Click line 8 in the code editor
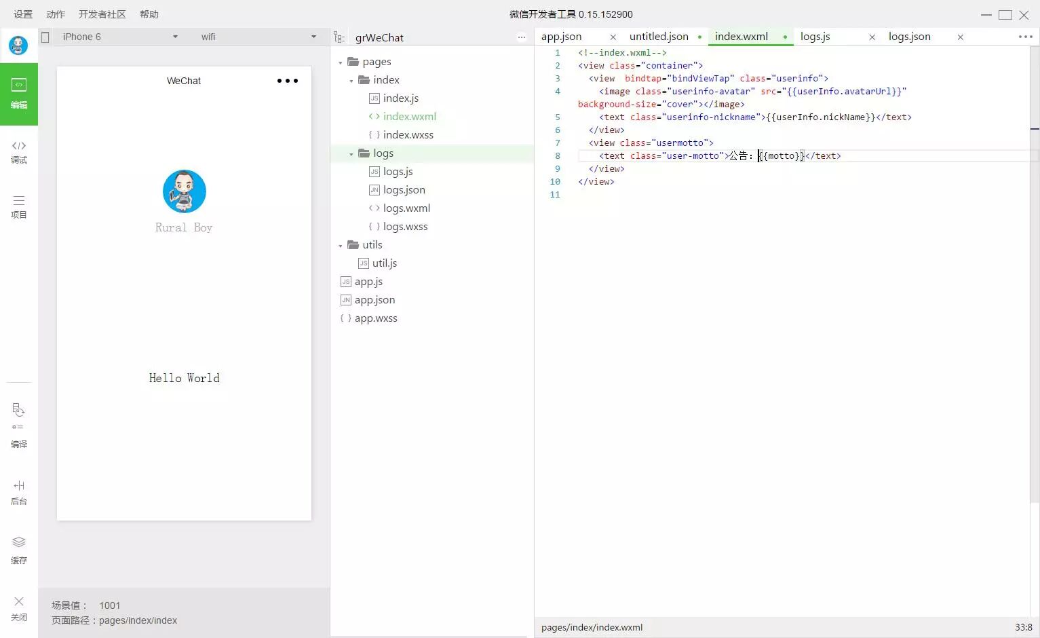Viewport: 1040px width, 638px height. click(804, 156)
